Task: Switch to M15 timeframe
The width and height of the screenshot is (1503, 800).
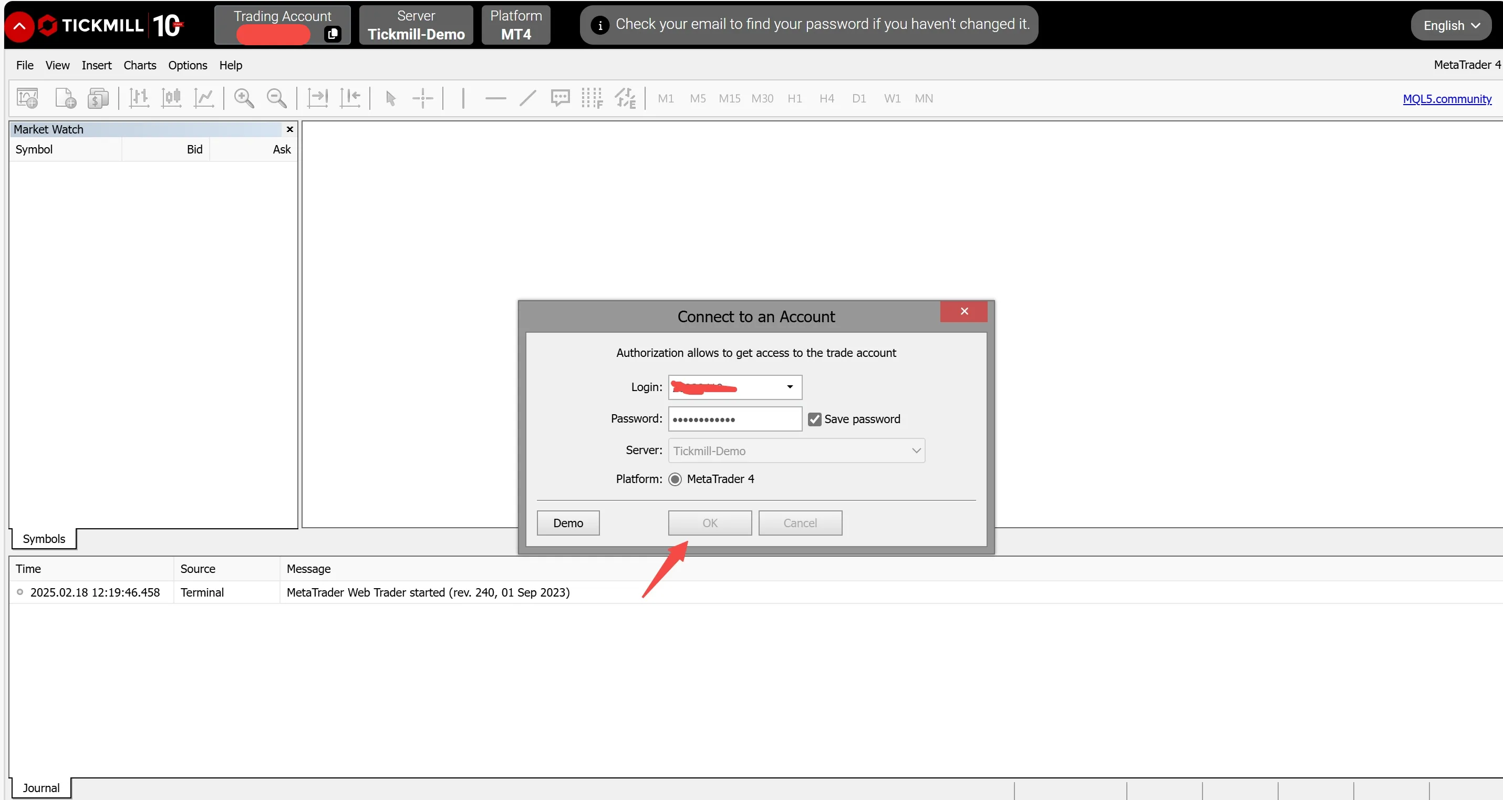Action: pyautogui.click(x=729, y=98)
